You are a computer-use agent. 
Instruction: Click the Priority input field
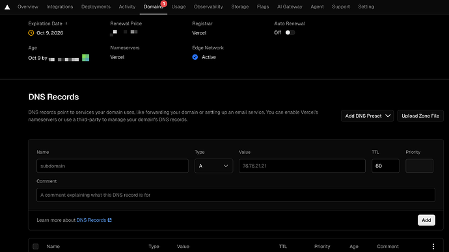point(419,166)
